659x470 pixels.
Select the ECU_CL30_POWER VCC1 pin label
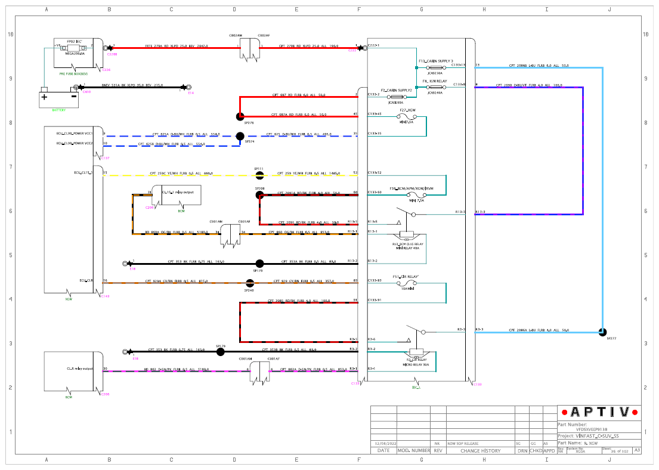[75, 134]
